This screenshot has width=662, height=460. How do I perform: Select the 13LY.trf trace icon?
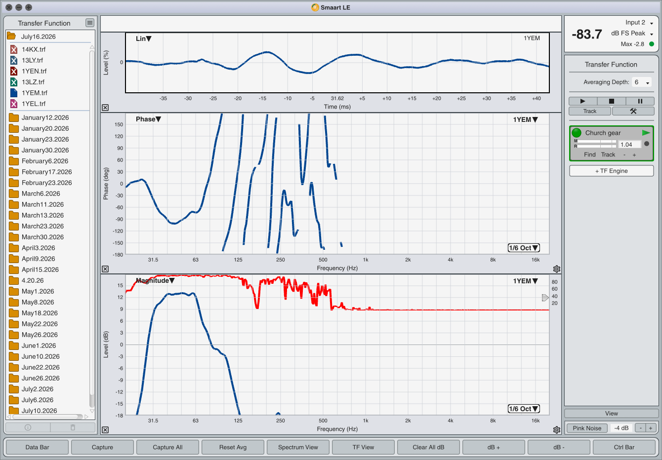point(14,60)
